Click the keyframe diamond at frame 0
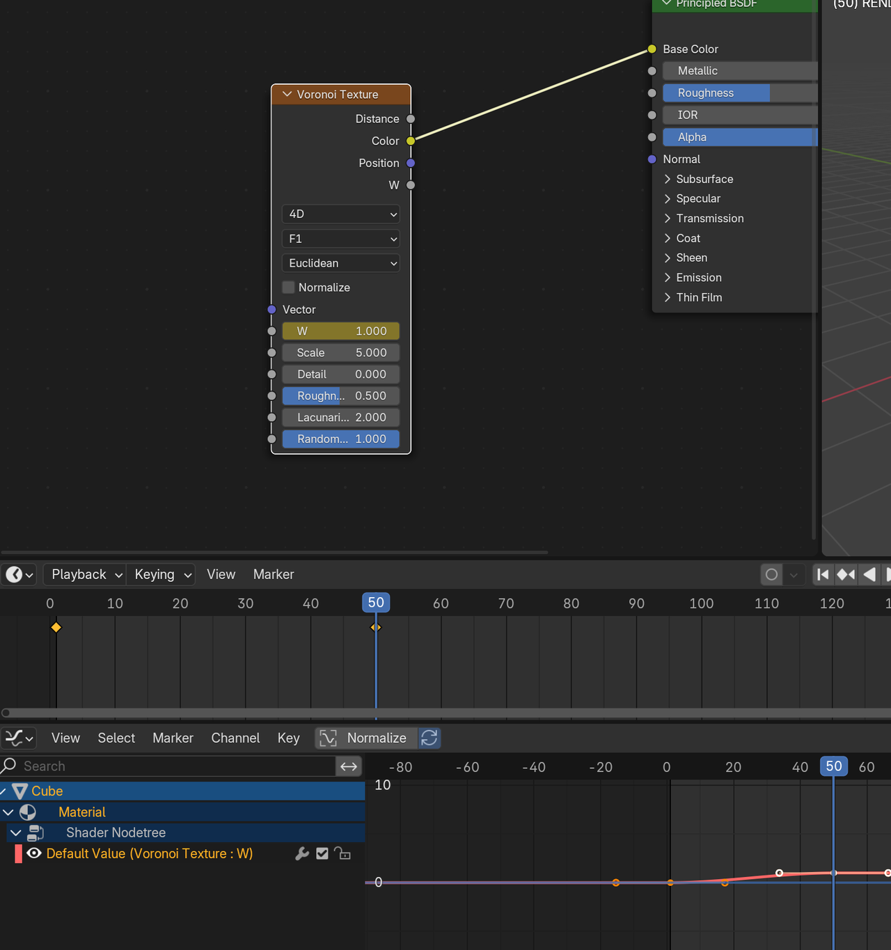Screen dimensions: 891x950 click(56, 628)
